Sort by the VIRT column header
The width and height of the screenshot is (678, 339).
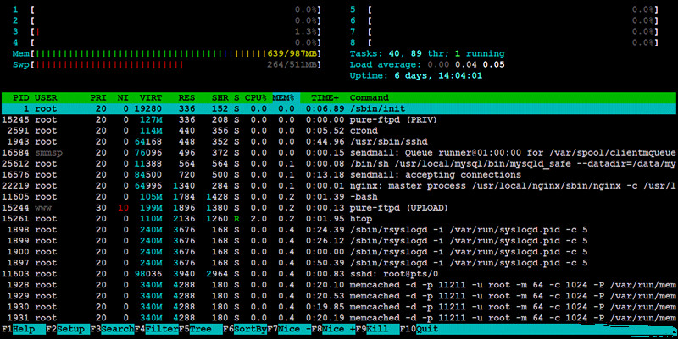151,97
